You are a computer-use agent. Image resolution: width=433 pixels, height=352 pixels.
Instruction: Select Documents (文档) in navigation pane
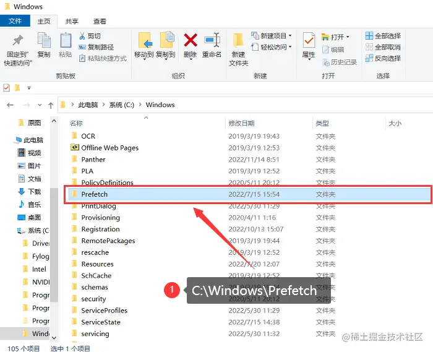point(29,179)
